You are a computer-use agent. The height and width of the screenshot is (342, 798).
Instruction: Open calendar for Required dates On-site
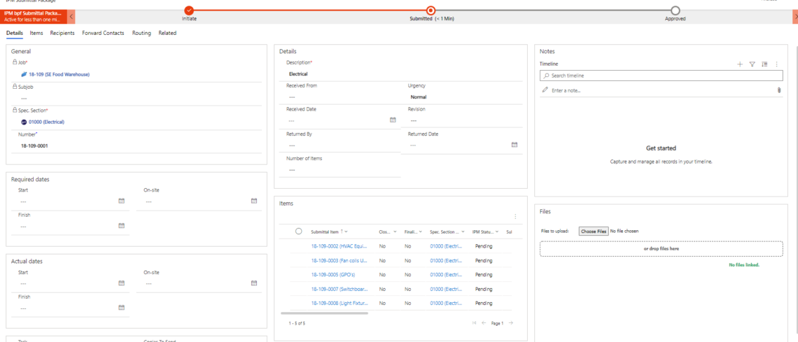pyautogui.click(x=254, y=201)
